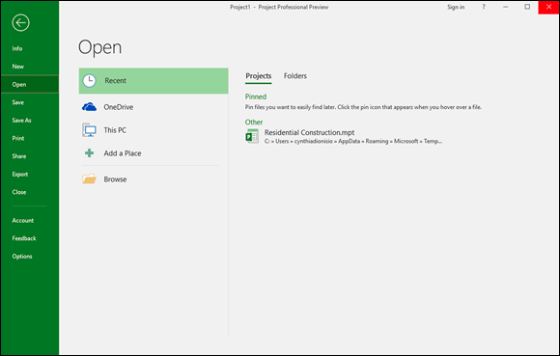Choose the Add a Place label

point(123,153)
